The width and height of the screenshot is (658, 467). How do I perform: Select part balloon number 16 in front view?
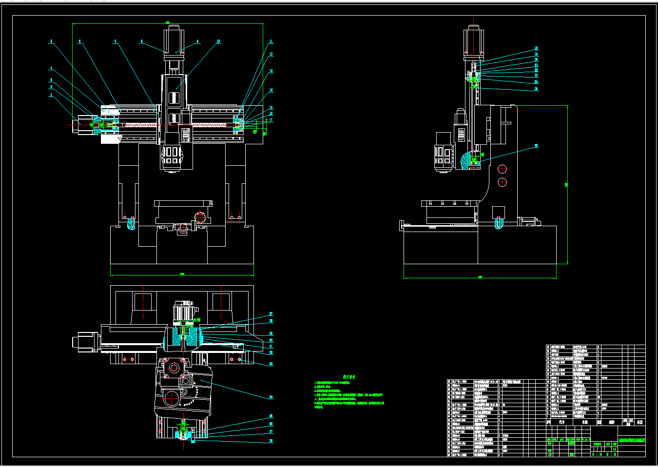click(x=271, y=114)
